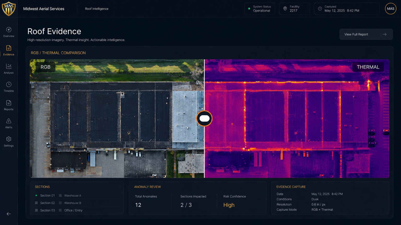401x225 pixels.
Task: Click the ANOMALY REVIEW heading
Action: click(148, 187)
